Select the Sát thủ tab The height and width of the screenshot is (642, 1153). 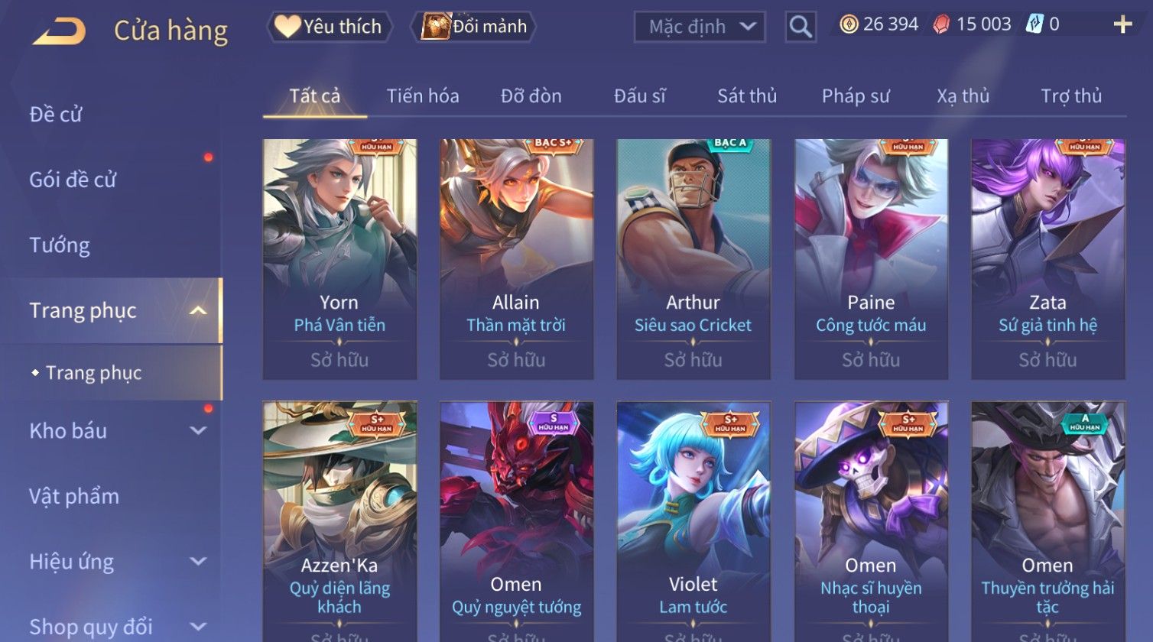click(x=747, y=96)
